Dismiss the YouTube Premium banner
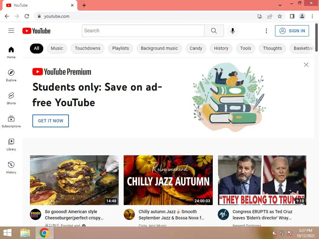Viewport: 319px width, 239px height. point(306,65)
